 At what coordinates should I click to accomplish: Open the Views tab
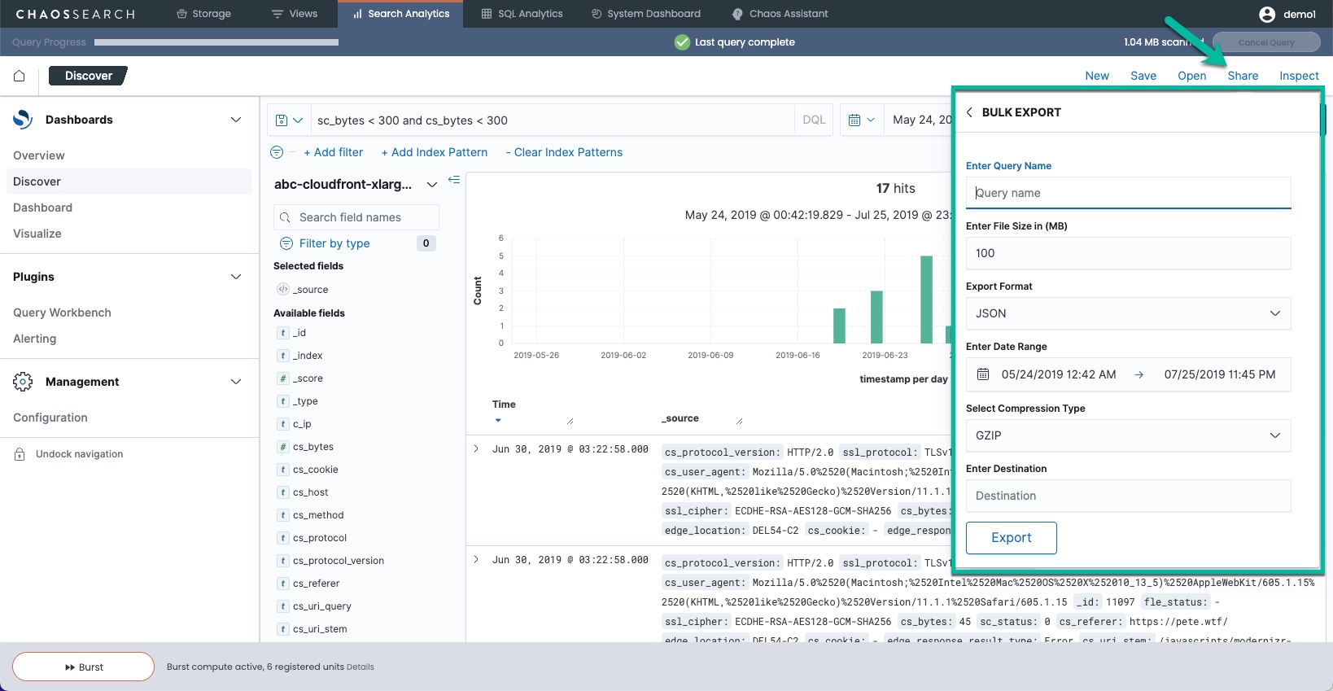[x=295, y=14]
